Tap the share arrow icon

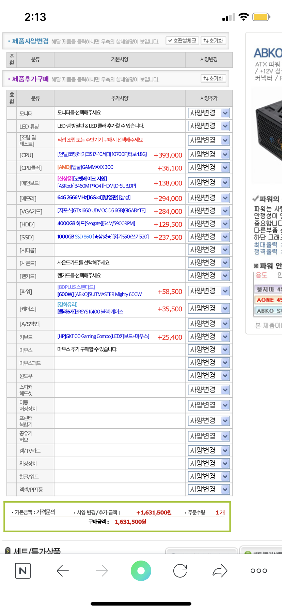click(220, 571)
